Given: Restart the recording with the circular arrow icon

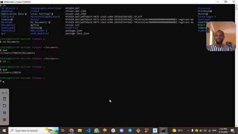Looking at the screenshot, I should point(4,106).
